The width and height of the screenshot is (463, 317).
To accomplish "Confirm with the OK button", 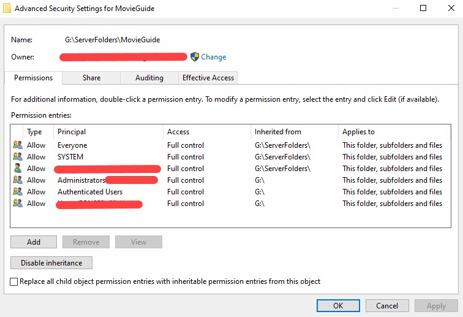I will (338, 305).
